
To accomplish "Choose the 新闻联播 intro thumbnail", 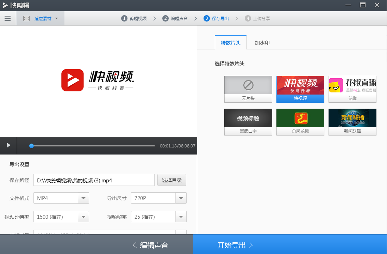I will (352, 122).
